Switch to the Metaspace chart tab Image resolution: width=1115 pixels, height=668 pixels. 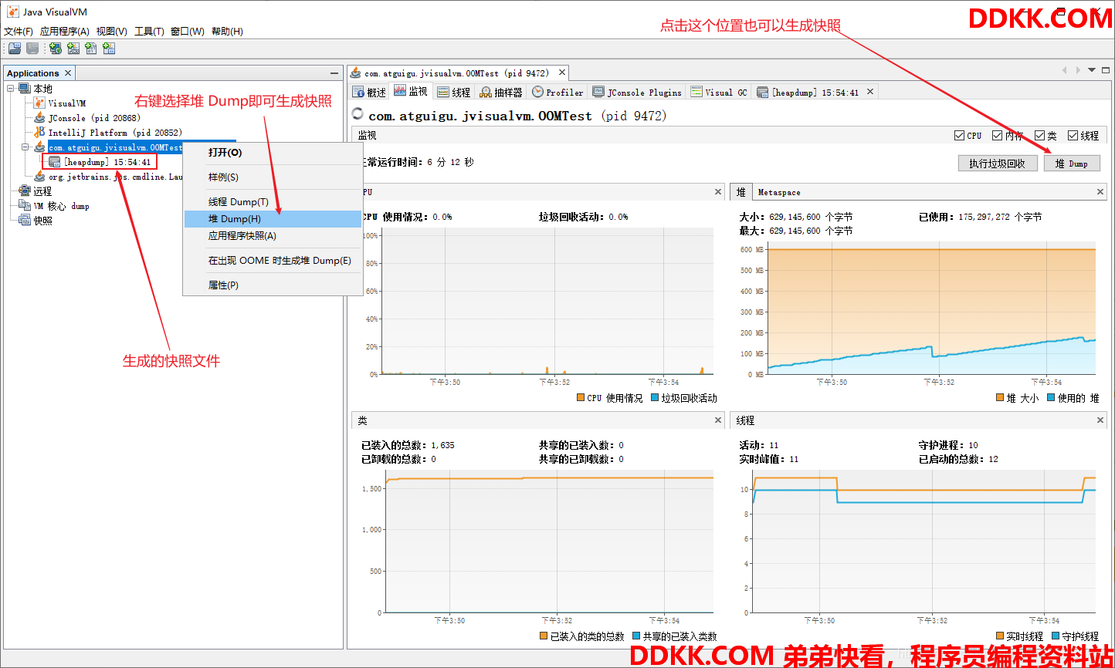tap(778, 192)
